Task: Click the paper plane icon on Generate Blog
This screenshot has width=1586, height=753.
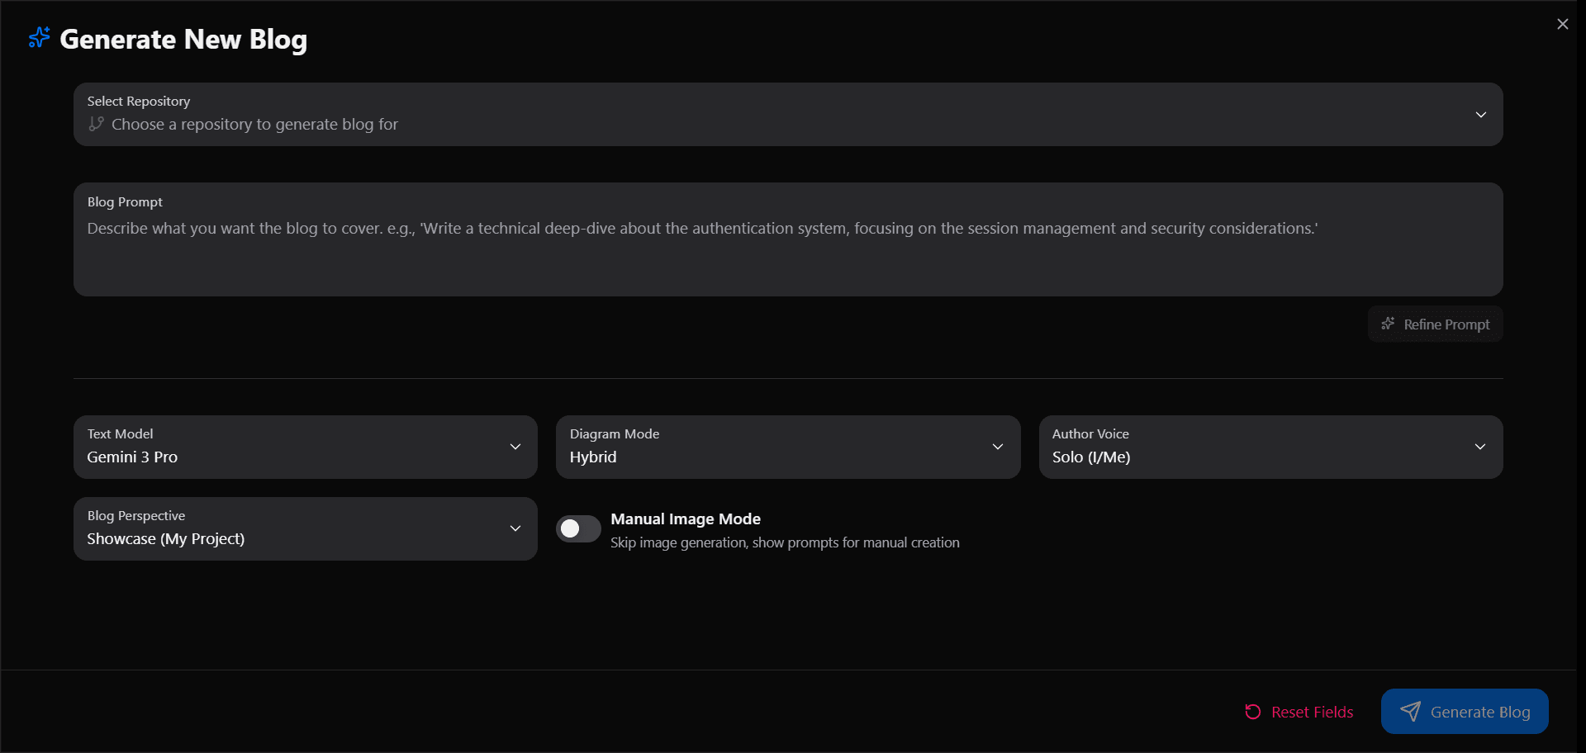Action: click(x=1410, y=711)
